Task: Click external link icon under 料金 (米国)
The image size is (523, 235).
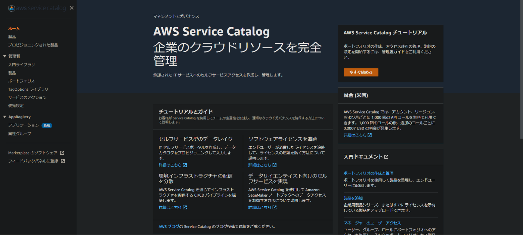Action: pyautogui.click(x=369, y=135)
